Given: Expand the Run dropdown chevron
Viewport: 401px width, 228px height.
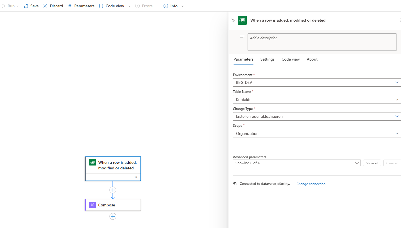Looking at the screenshot, I should pyautogui.click(x=17, y=6).
